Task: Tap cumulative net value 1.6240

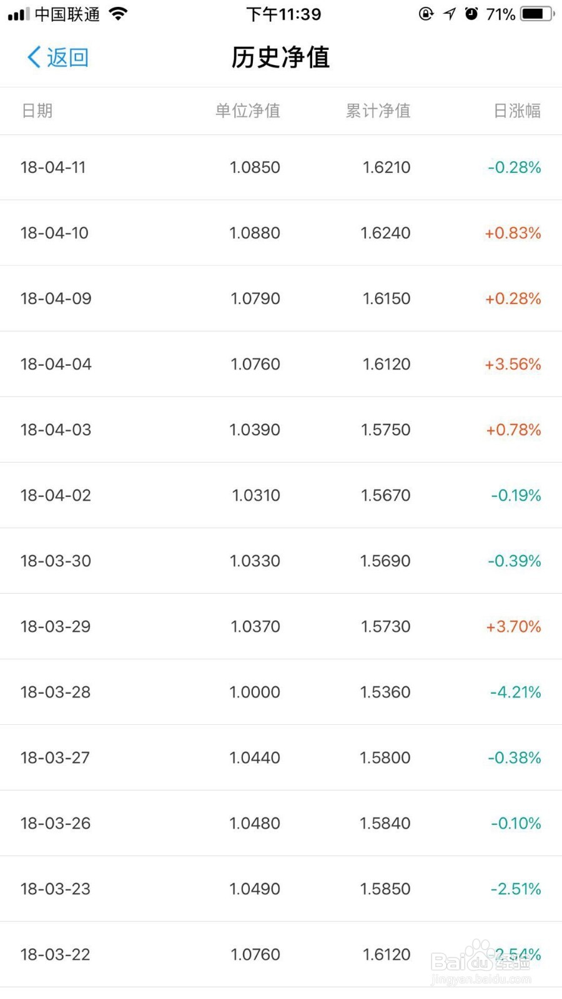Action: [x=385, y=233]
